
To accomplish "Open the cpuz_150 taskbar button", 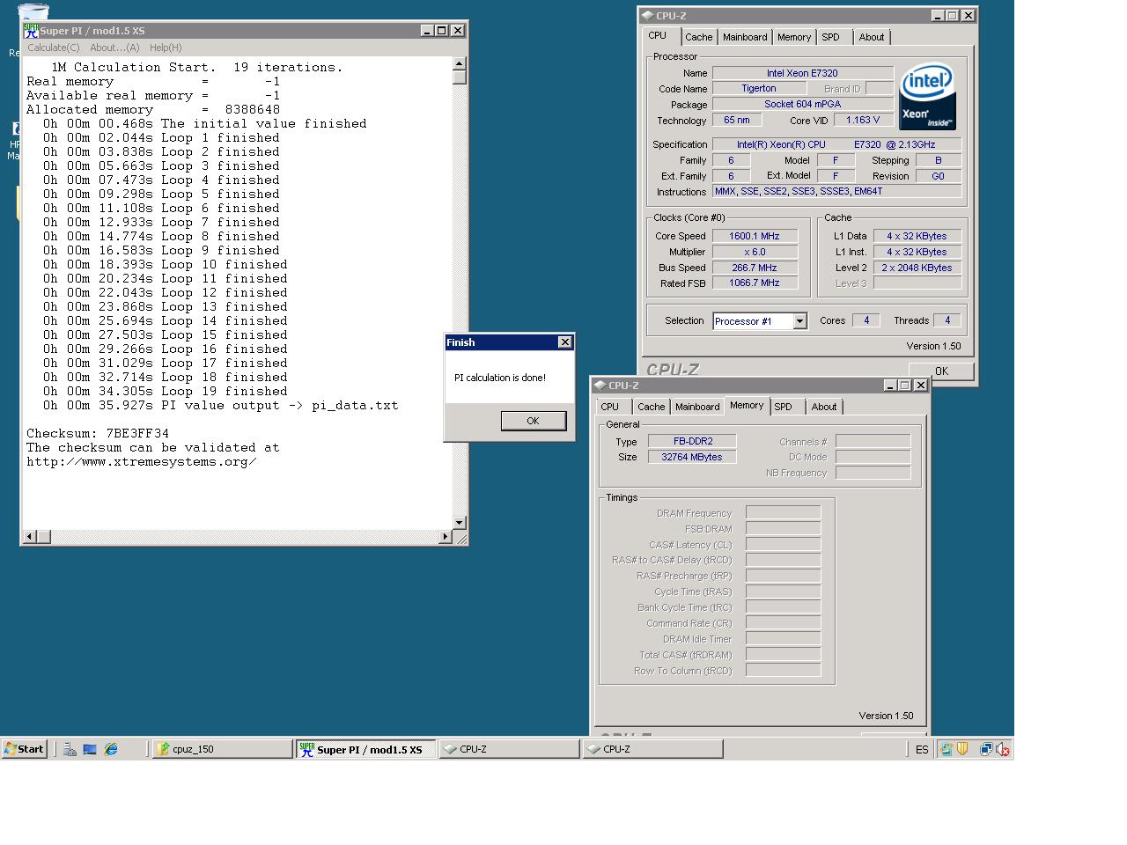I will pyautogui.click(x=222, y=749).
